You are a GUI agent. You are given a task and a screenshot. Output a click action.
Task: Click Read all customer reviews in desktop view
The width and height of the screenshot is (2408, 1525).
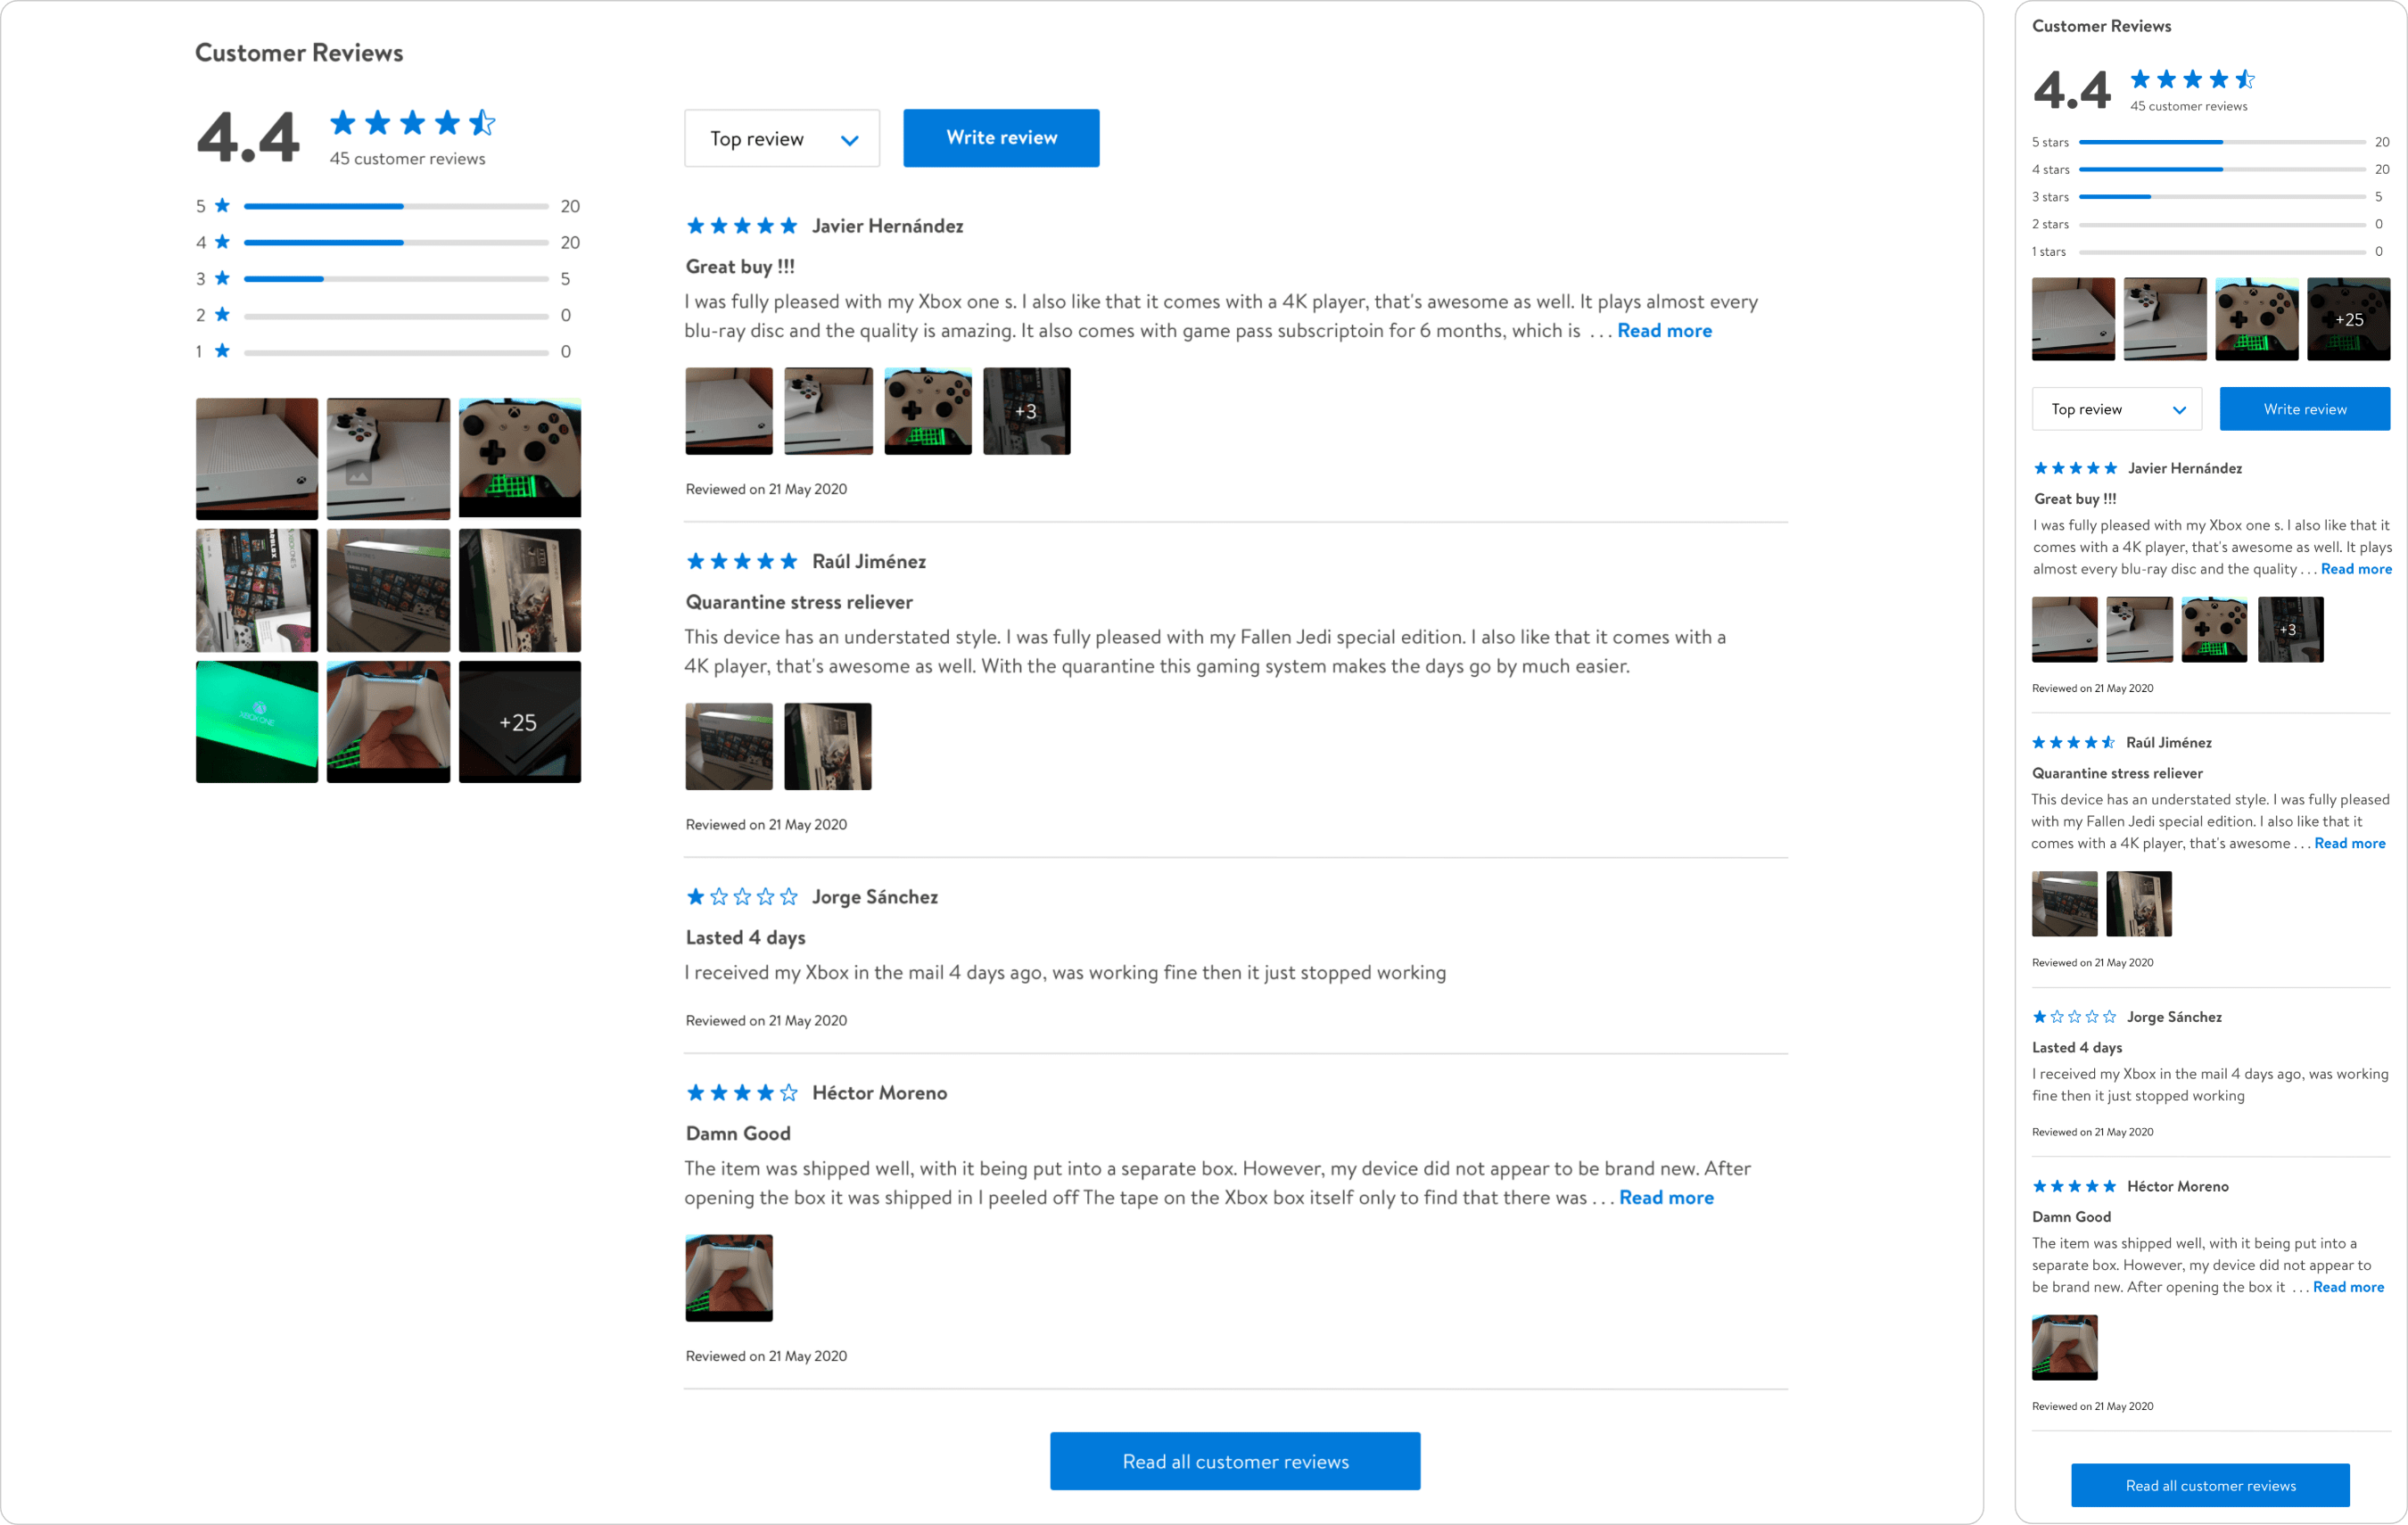pyautogui.click(x=1234, y=1461)
